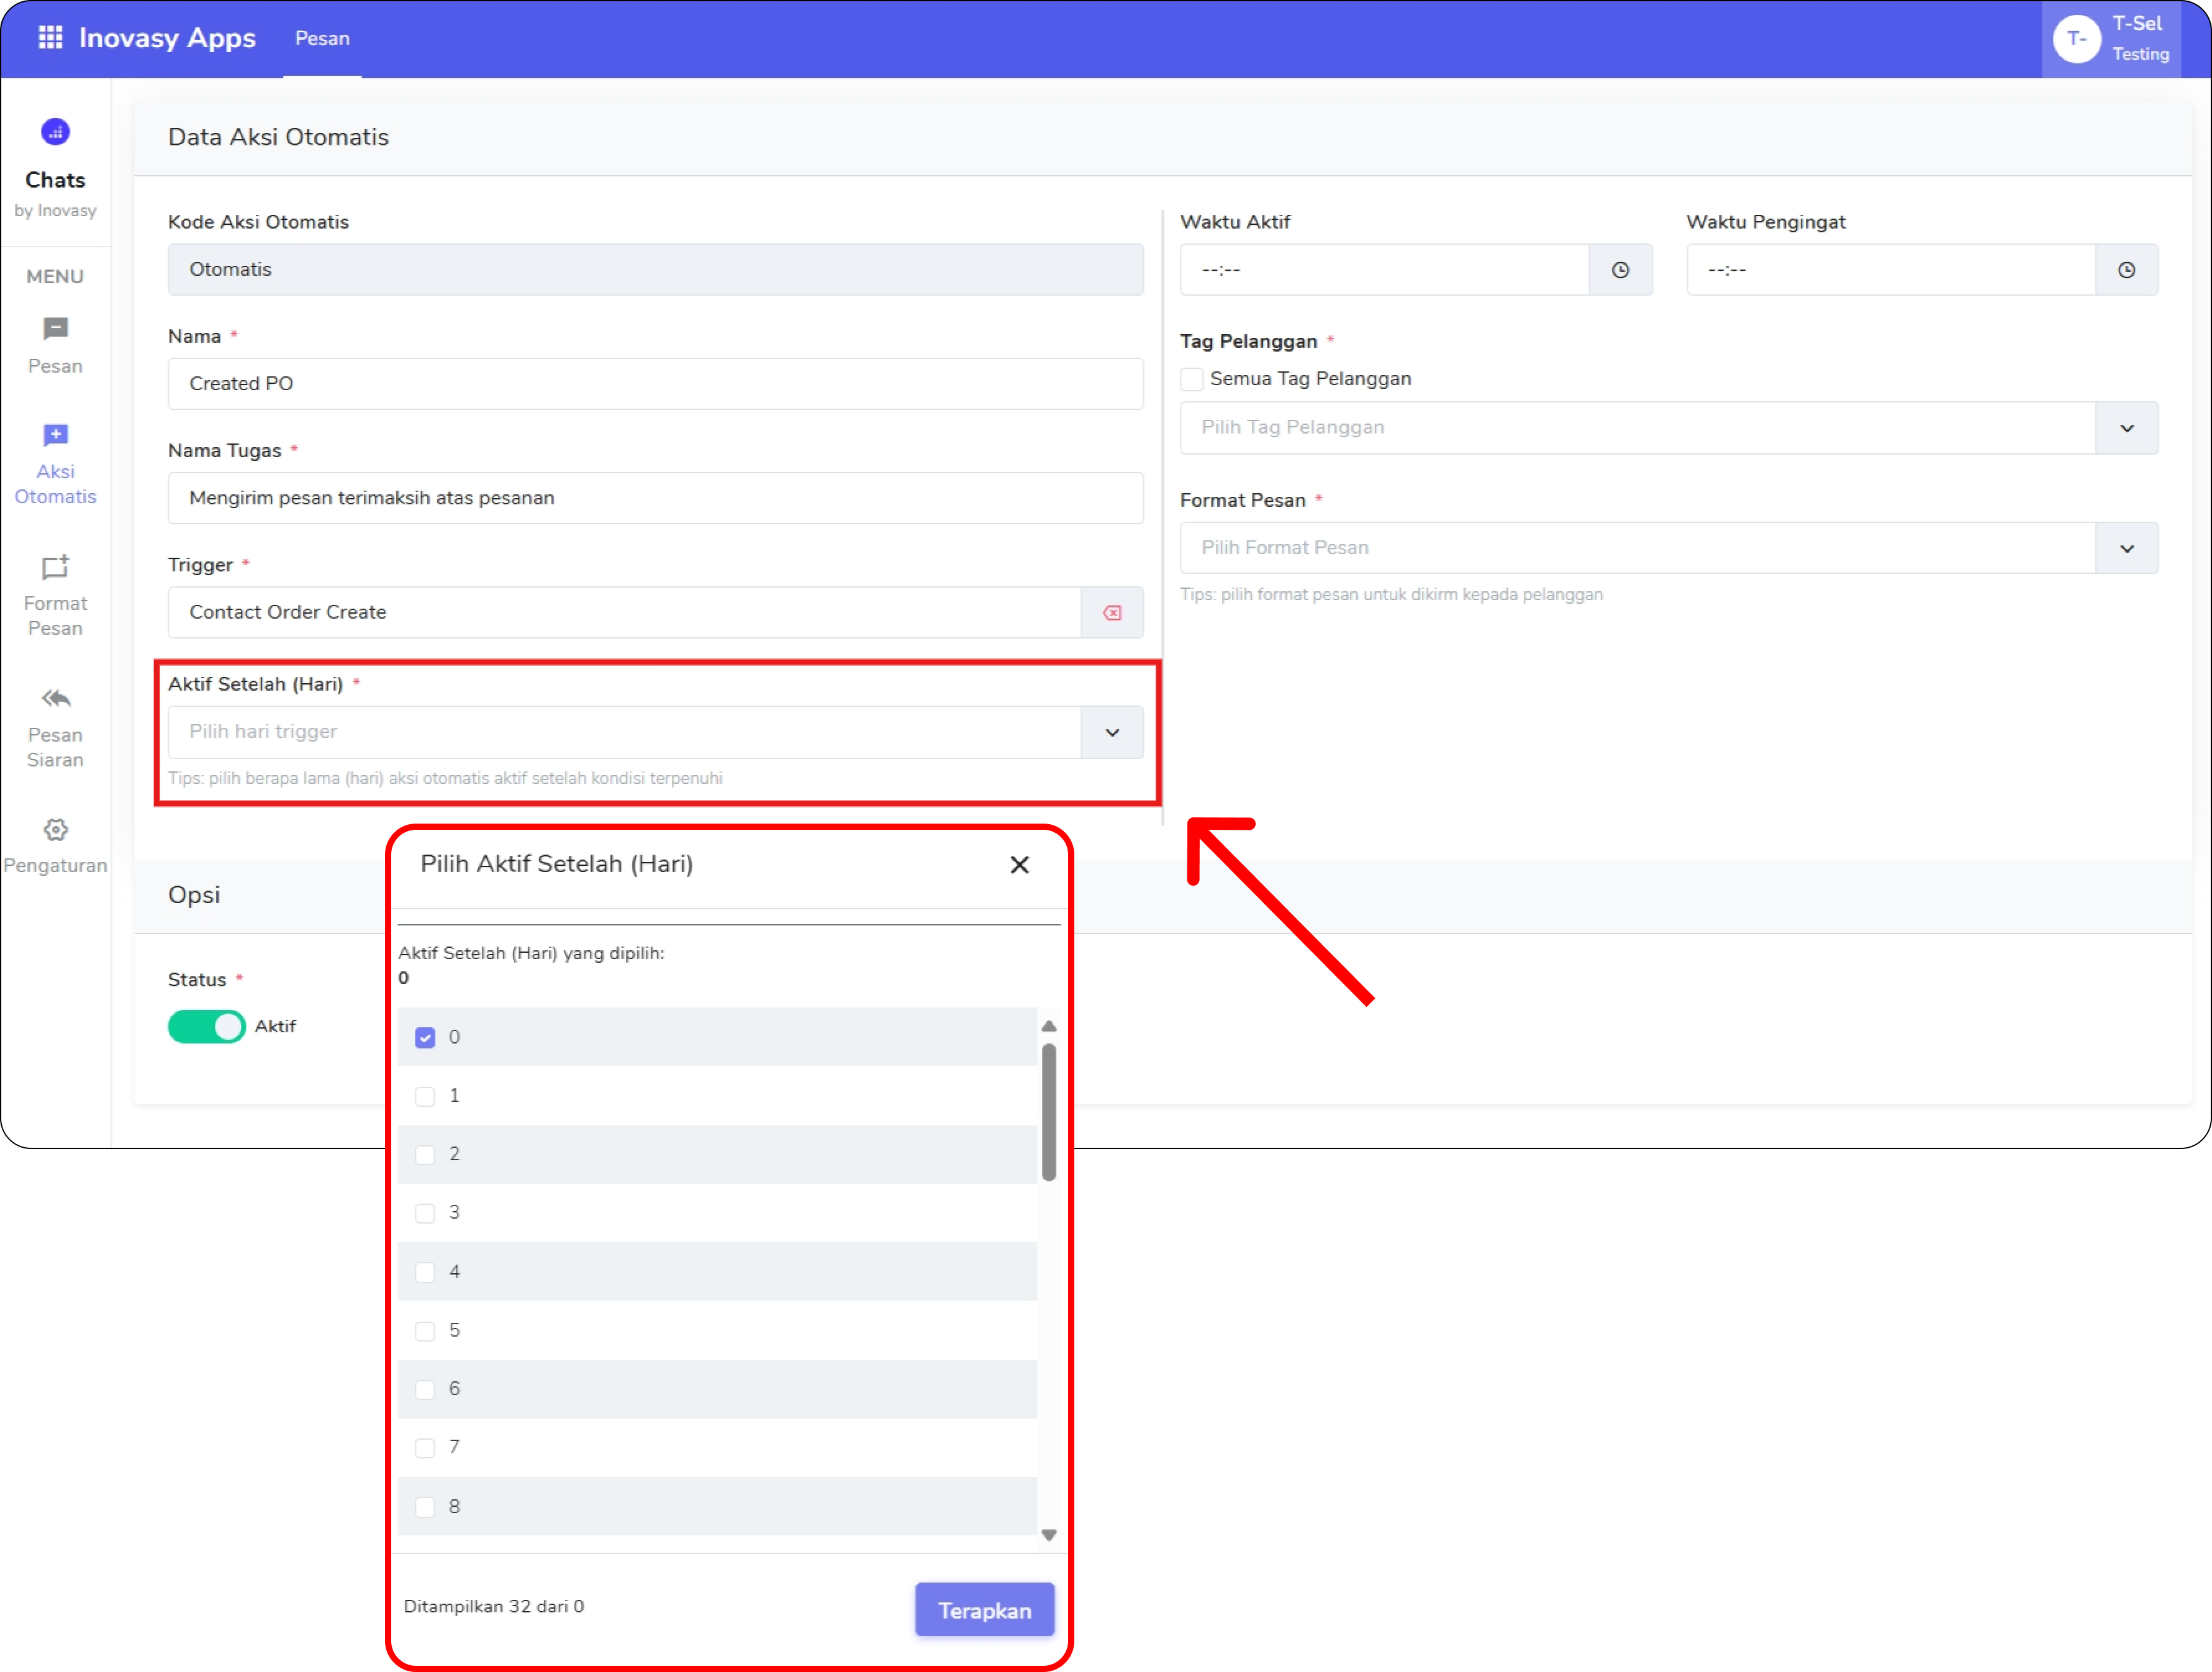Expand the Pilih hari trigger dropdown
The width and height of the screenshot is (2212, 1672).
(x=1112, y=733)
